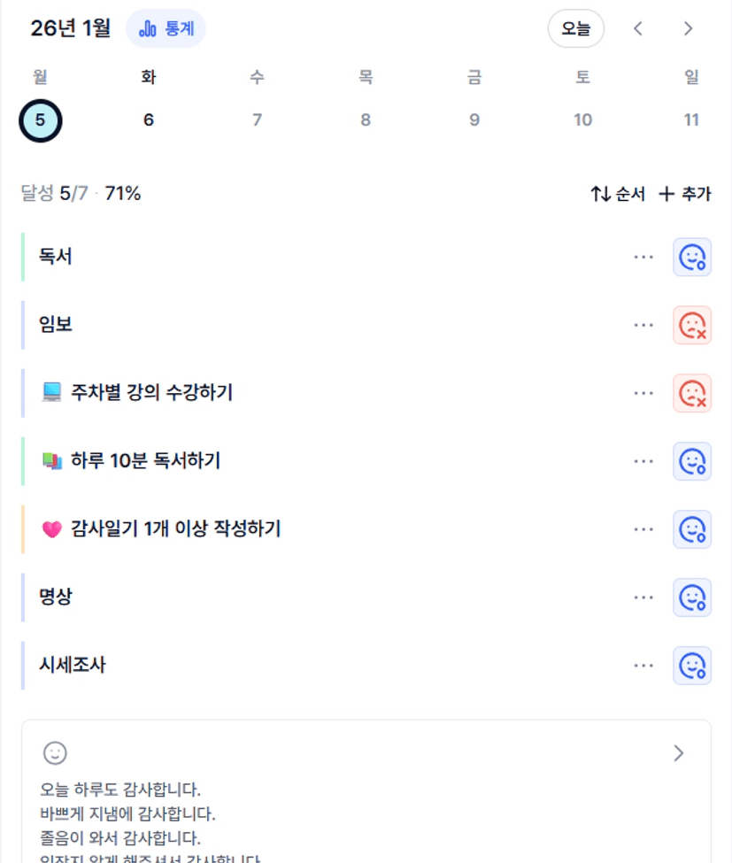This screenshot has width=732, height=863.
Task: Mark 하루 10분 독서하기 completion face
Action: [x=691, y=461]
